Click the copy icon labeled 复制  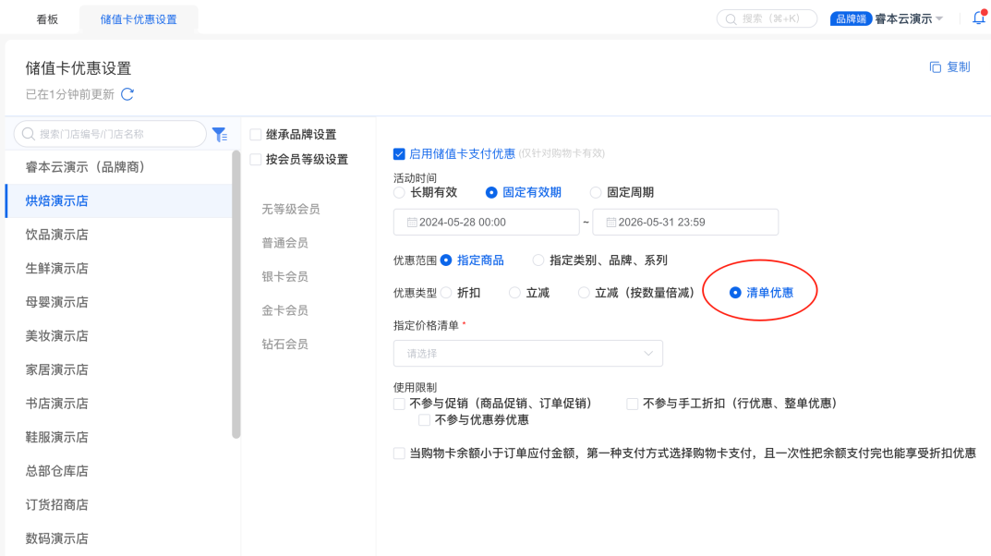coord(935,67)
